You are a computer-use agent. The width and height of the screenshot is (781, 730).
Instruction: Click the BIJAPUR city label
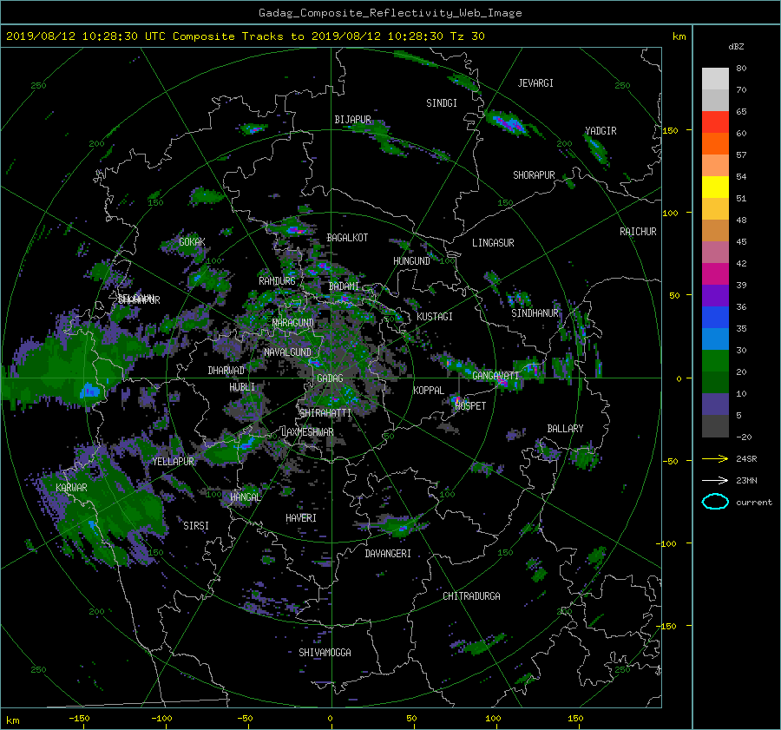[x=352, y=120]
